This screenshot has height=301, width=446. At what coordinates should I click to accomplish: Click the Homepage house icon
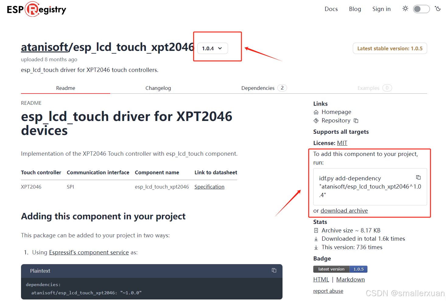pos(316,112)
